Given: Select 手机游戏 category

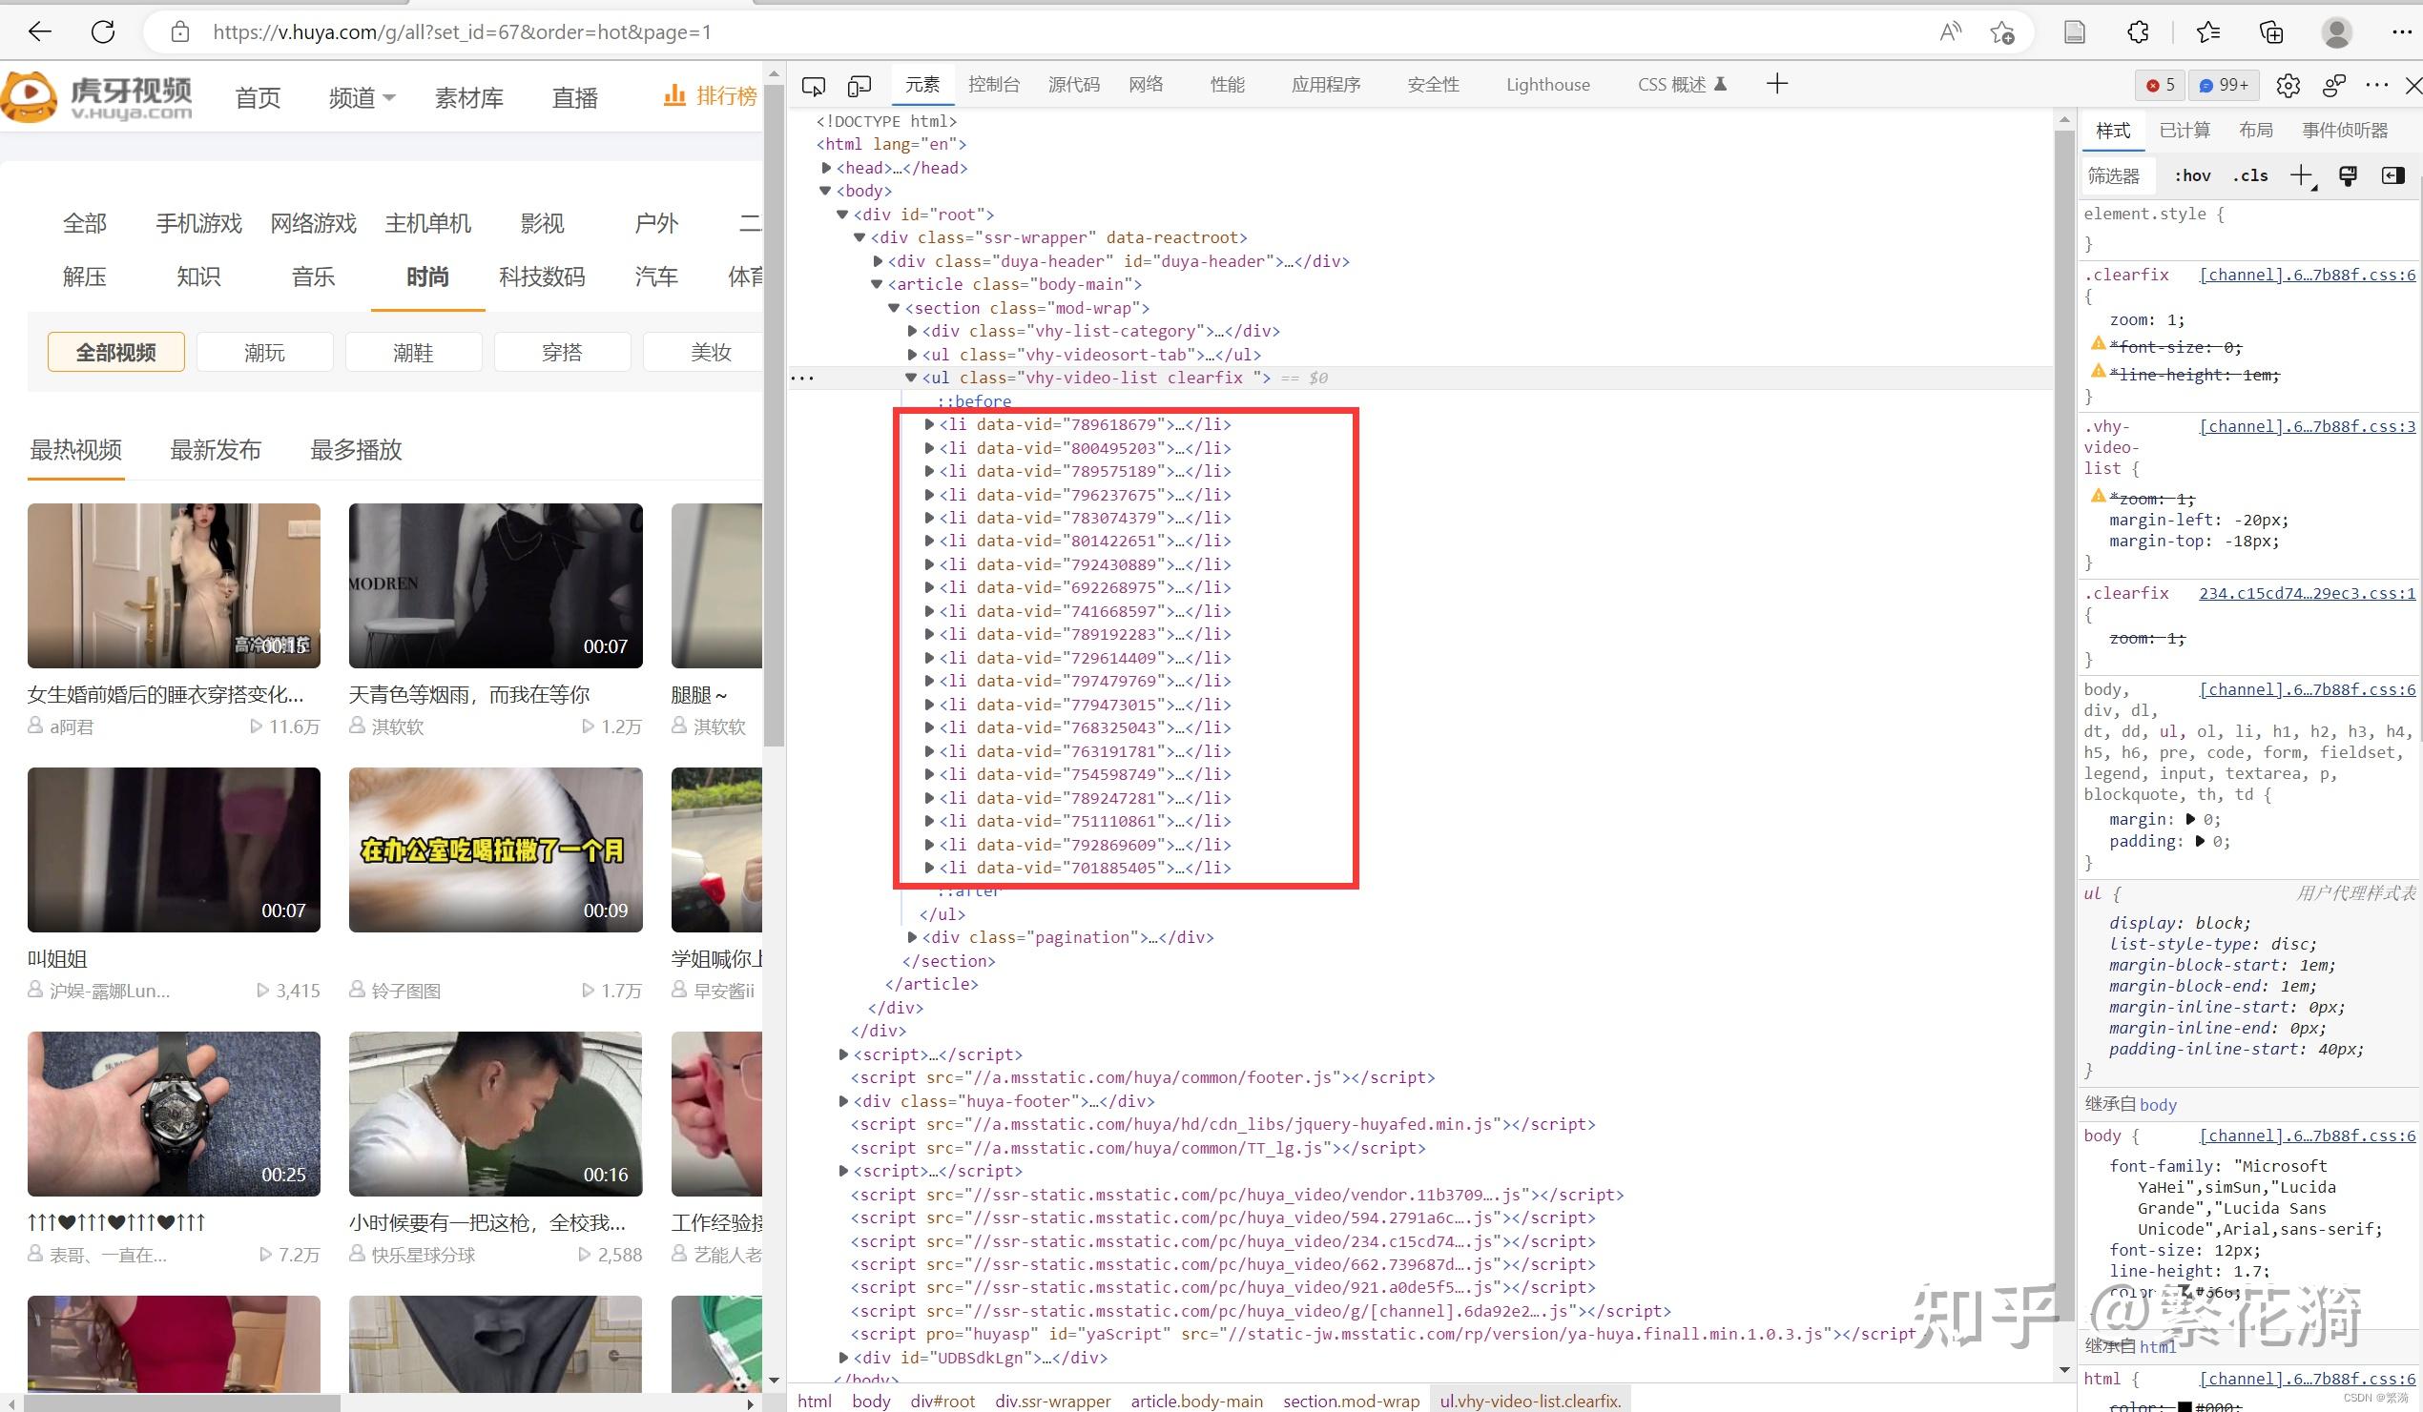Looking at the screenshot, I should [x=199, y=224].
